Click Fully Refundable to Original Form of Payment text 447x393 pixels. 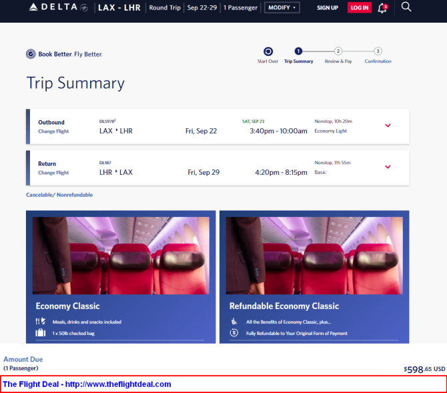point(297,333)
